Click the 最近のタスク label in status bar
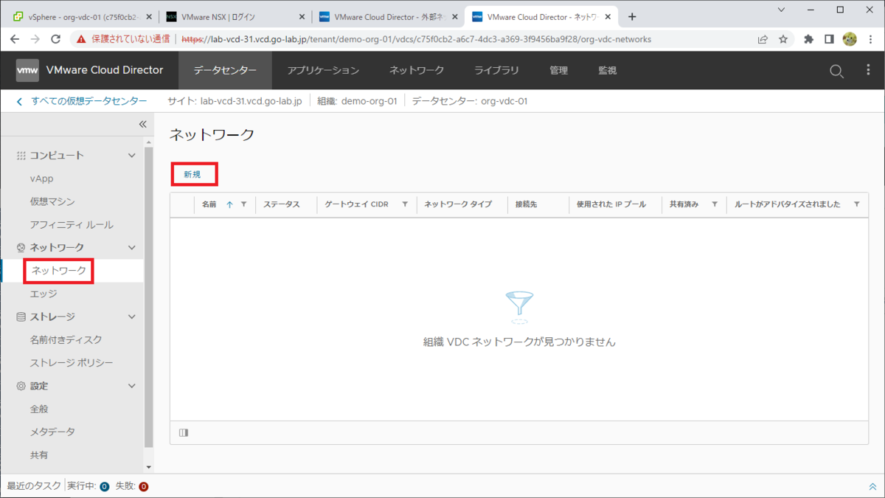This screenshot has height=498, width=885. (35, 486)
